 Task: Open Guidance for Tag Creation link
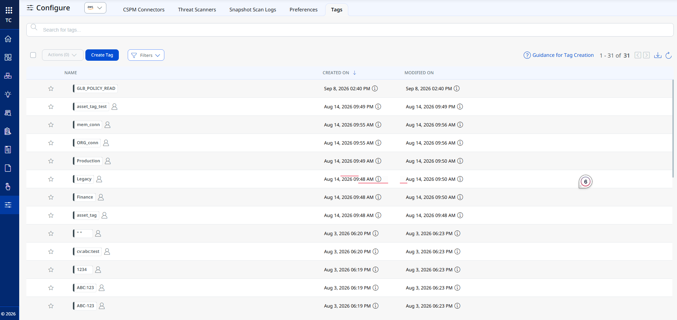point(559,55)
